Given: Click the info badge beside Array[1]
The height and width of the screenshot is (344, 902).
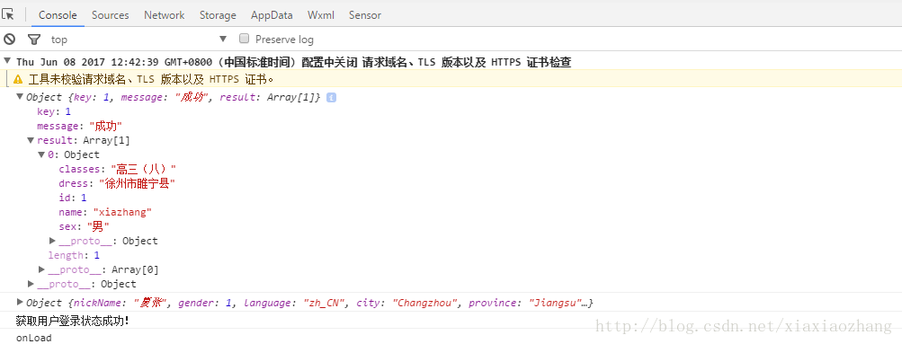Looking at the screenshot, I should 331,98.
